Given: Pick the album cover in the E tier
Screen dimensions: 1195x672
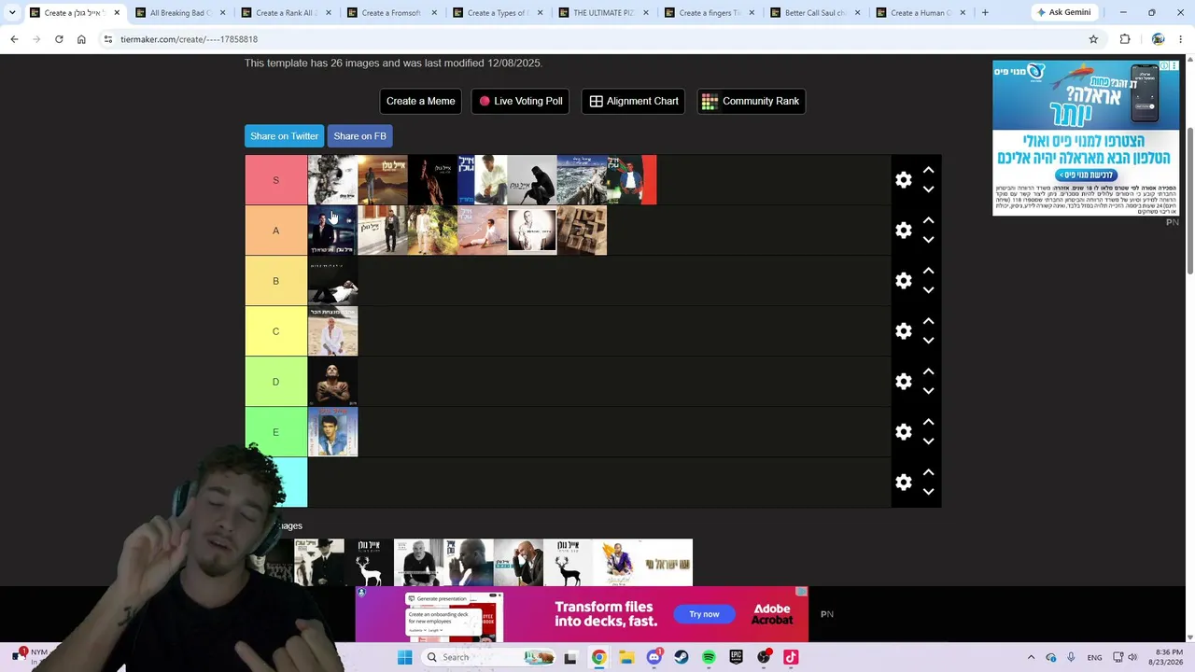Looking at the screenshot, I should (332, 431).
